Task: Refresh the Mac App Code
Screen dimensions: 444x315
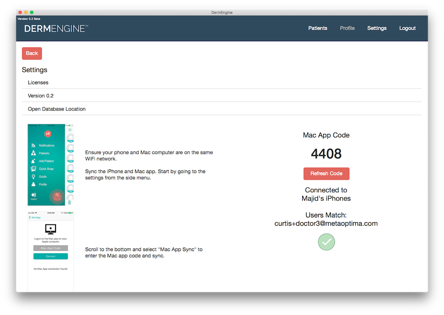Action: 326,173
